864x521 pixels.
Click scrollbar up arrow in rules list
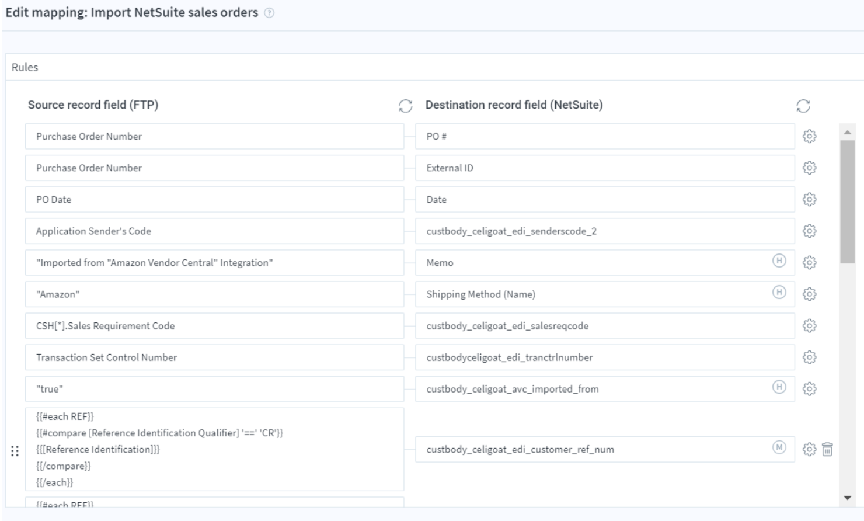tap(848, 133)
